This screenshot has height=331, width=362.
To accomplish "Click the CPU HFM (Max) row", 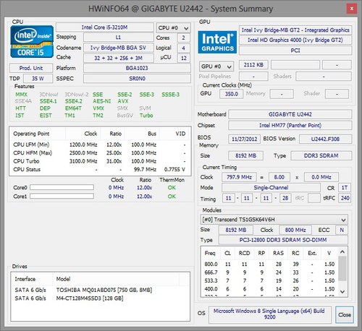I will [100, 152].
